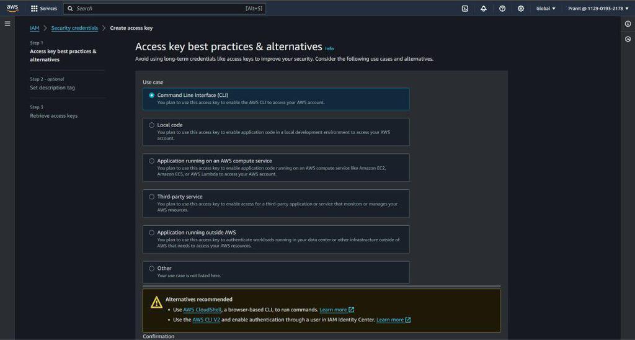Image resolution: width=635 pixels, height=340 pixels.
Task: Open the notifications bell
Action: [x=484, y=9]
